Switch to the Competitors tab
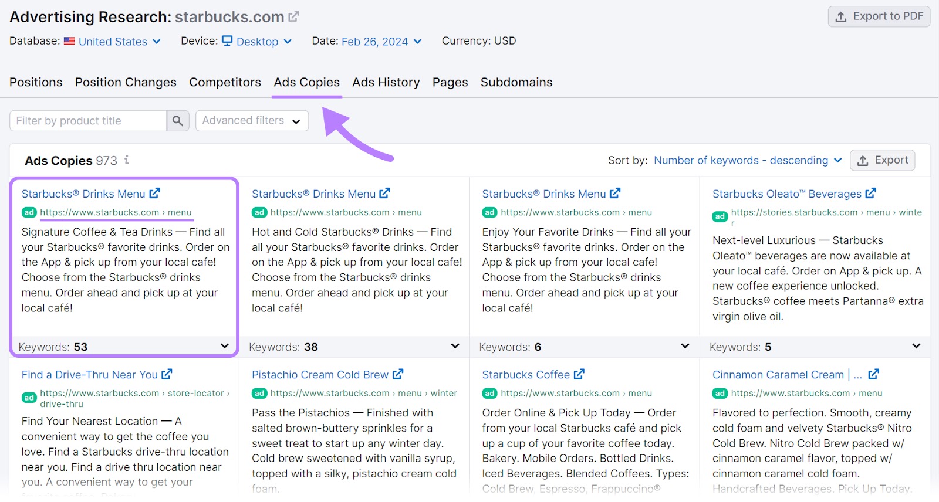939x502 pixels. [x=225, y=82]
